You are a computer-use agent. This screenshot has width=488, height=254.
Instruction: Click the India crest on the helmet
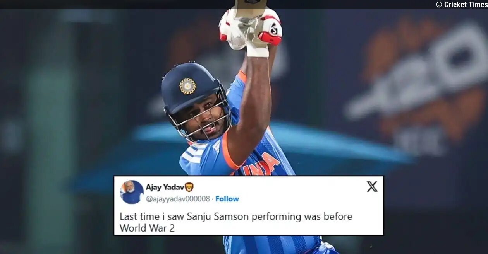tap(188, 86)
